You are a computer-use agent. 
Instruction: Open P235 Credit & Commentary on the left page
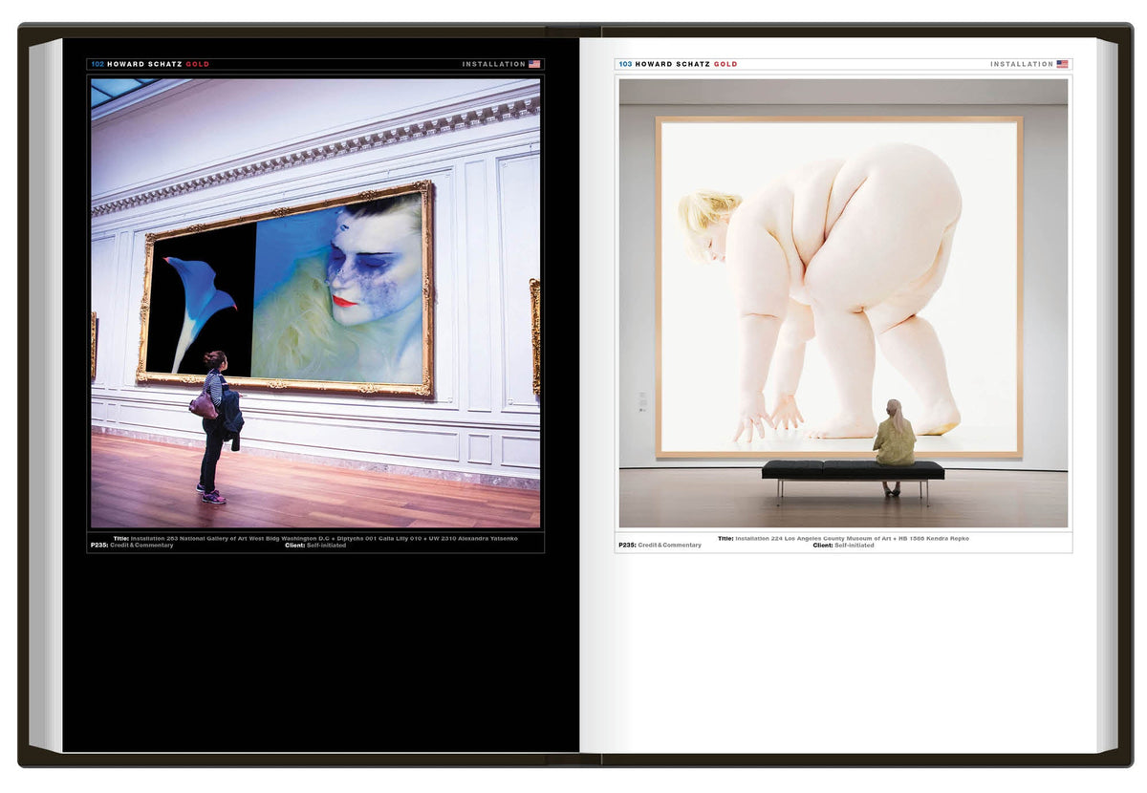coord(132,546)
